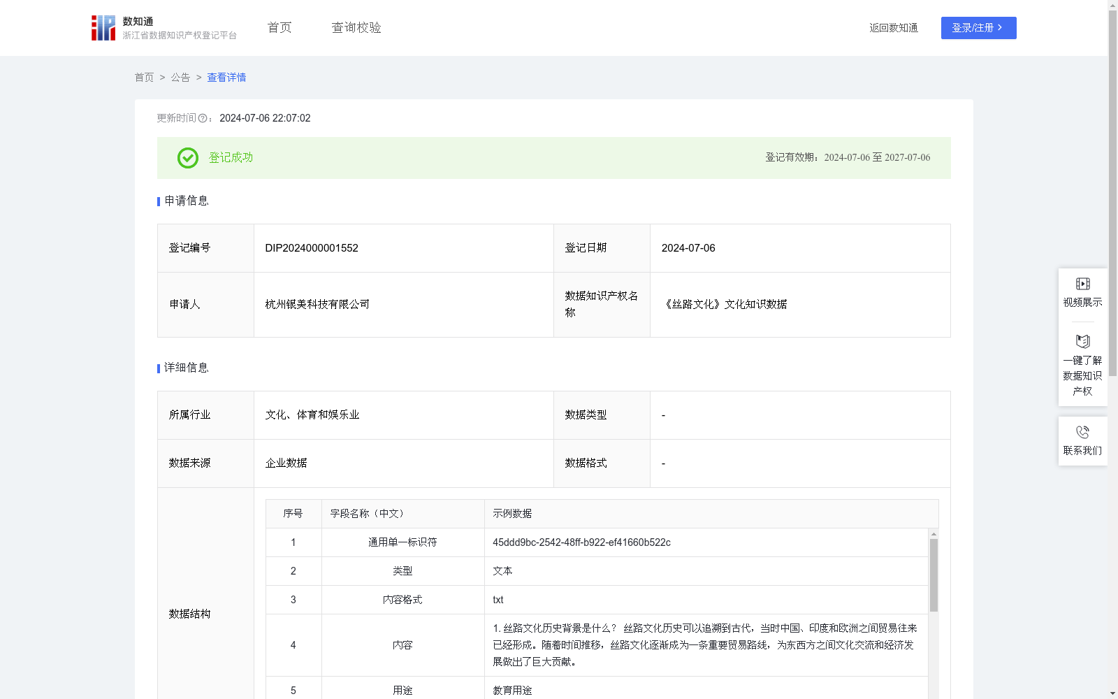The height and width of the screenshot is (699, 1118).
Task: Select the 教育用途 sample value
Action: coord(512,691)
